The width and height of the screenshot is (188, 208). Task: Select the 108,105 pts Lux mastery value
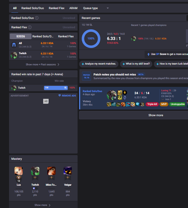coord(19,193)
